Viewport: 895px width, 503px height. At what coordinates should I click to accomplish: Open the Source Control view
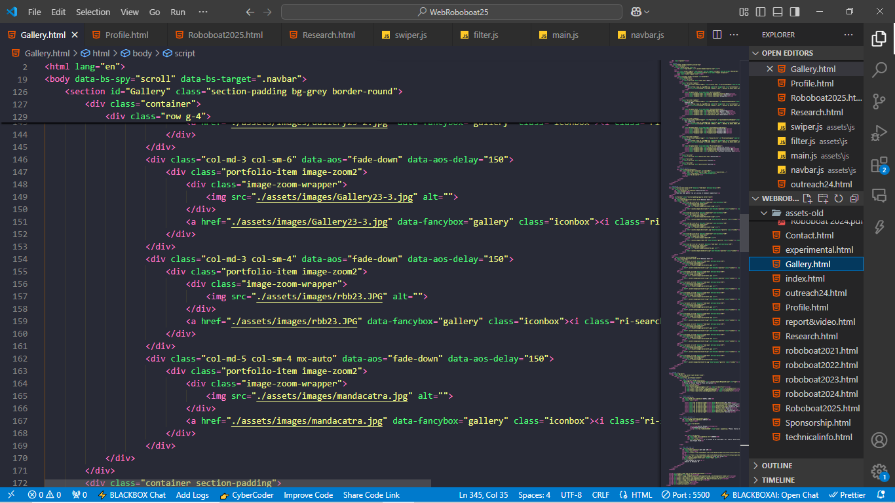pyautogui.click(x=879, y=101)
